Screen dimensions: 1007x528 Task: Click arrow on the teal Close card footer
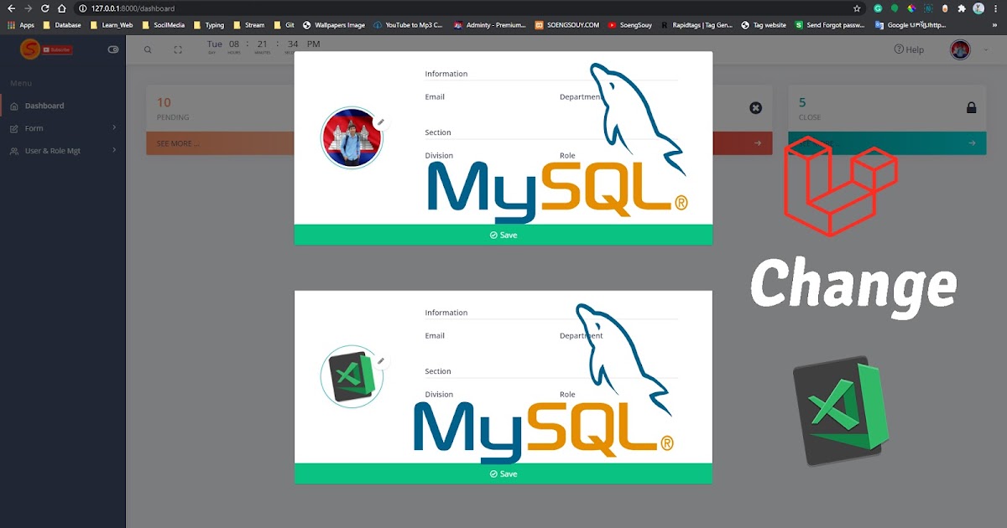coord(972,143)
